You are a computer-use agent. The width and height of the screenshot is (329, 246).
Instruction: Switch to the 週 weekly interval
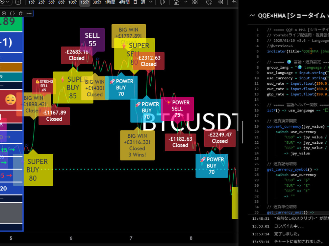point(143,2)
